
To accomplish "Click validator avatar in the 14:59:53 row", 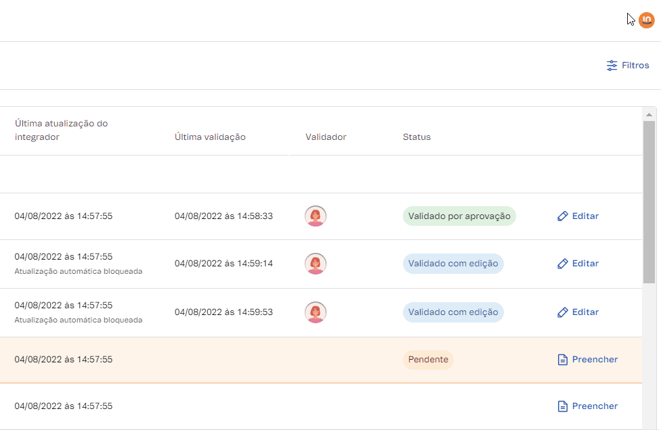I will (316, 312).
